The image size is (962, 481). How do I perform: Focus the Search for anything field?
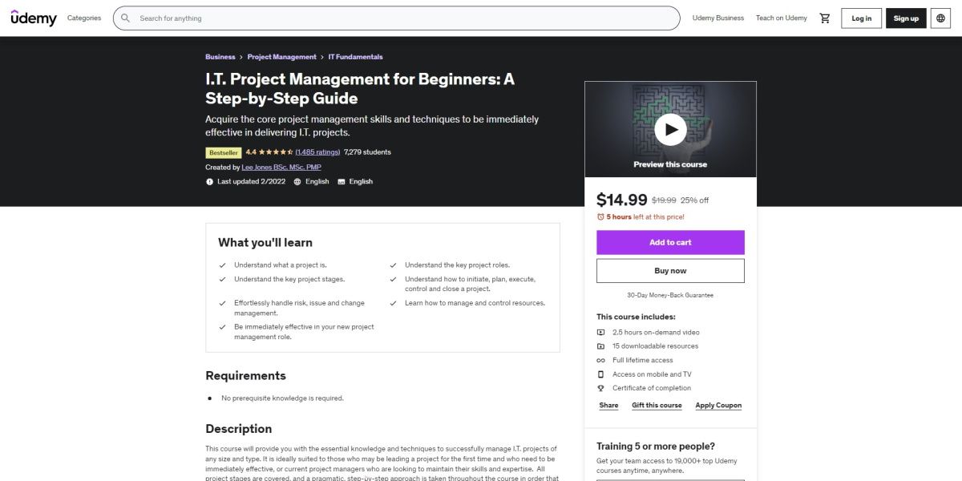tap(401, 18)
